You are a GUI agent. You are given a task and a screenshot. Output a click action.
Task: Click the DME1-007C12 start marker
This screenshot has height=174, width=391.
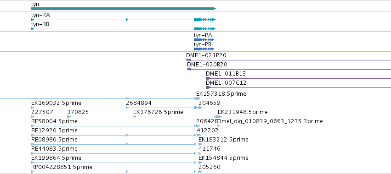point(208,87)
